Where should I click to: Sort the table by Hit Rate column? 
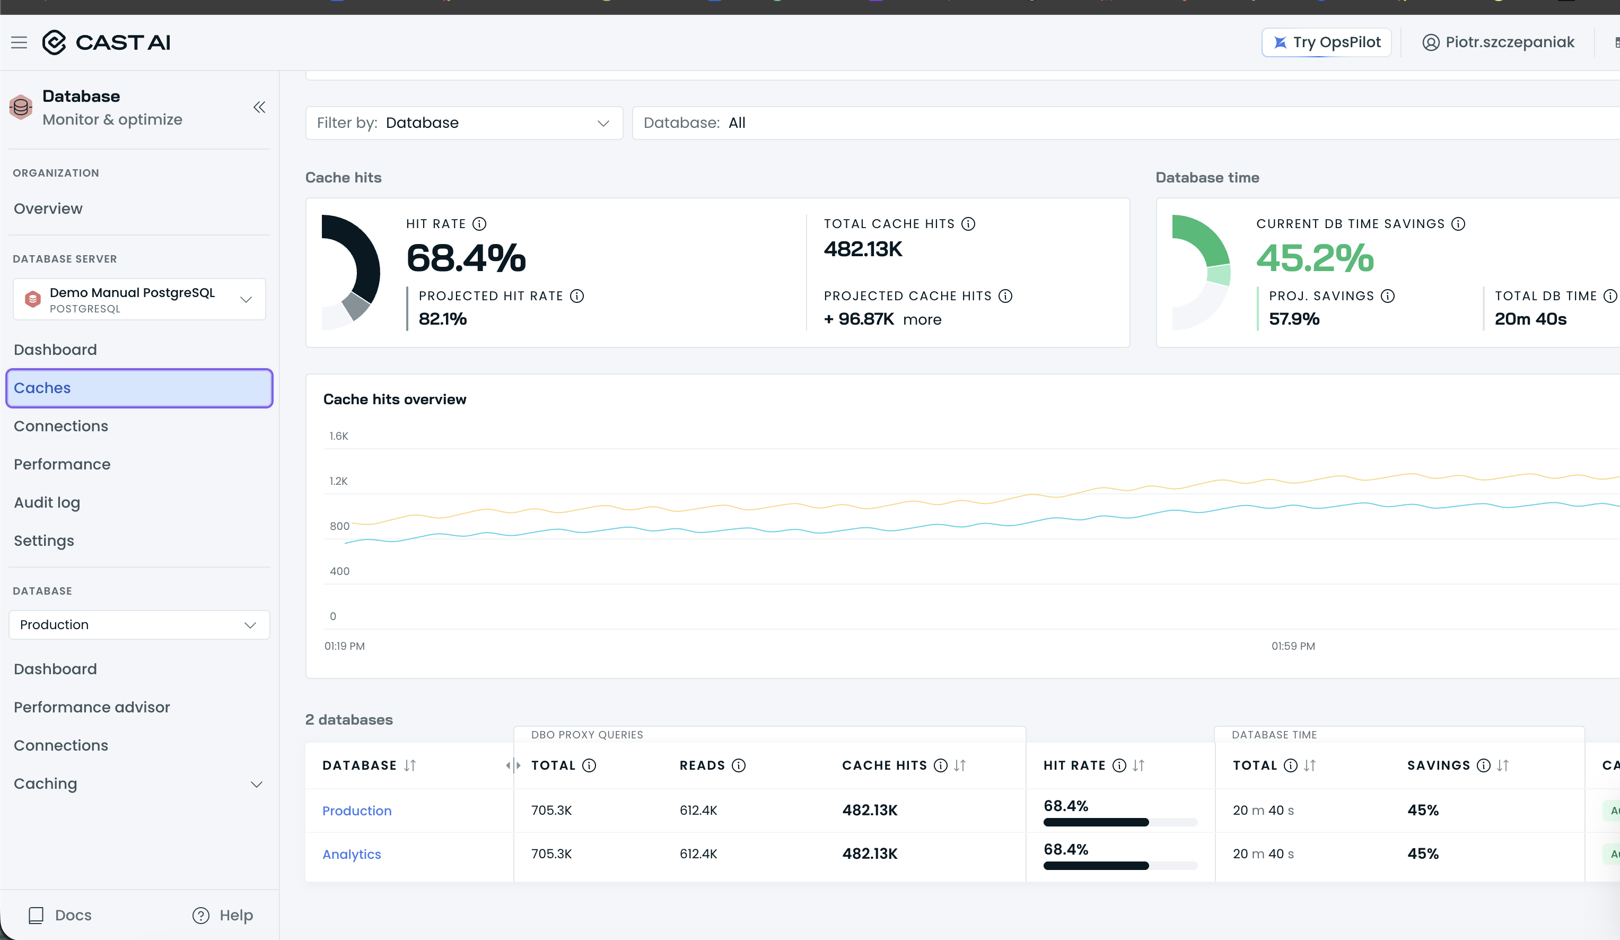click(1139, 765)
